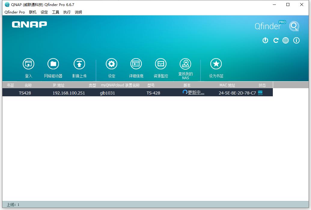The width and height of the screenshot is (311, 210).
Task: Click the power icon below Qfinder logo
Action: tap(265, 40)
